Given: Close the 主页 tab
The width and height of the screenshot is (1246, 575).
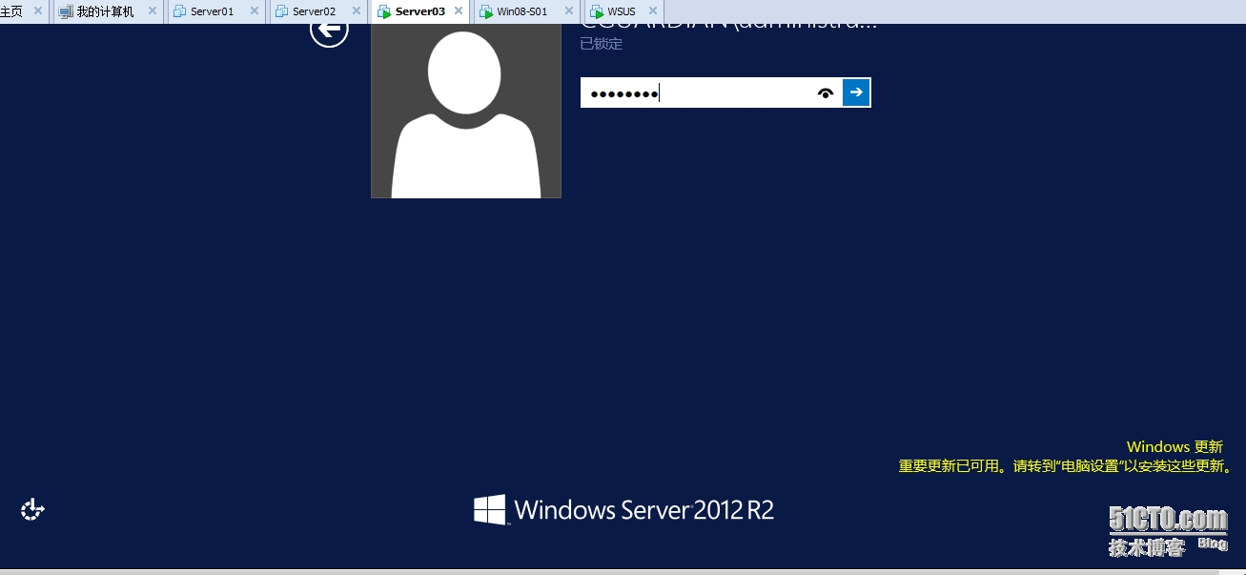Looking at the screenshot, I should (38, 11).
